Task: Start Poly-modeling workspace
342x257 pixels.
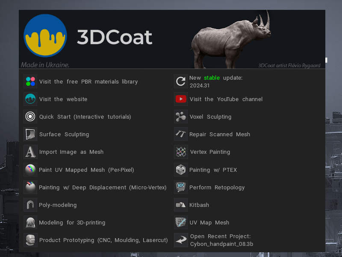Action: (x=58, y=205)
